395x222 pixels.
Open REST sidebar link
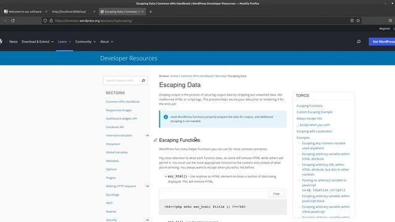[109, 203]
